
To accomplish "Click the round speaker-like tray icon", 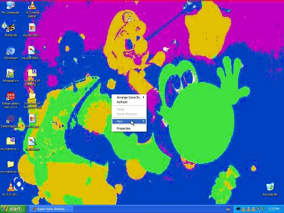I will pyautogui.click(x=258, y=209).
